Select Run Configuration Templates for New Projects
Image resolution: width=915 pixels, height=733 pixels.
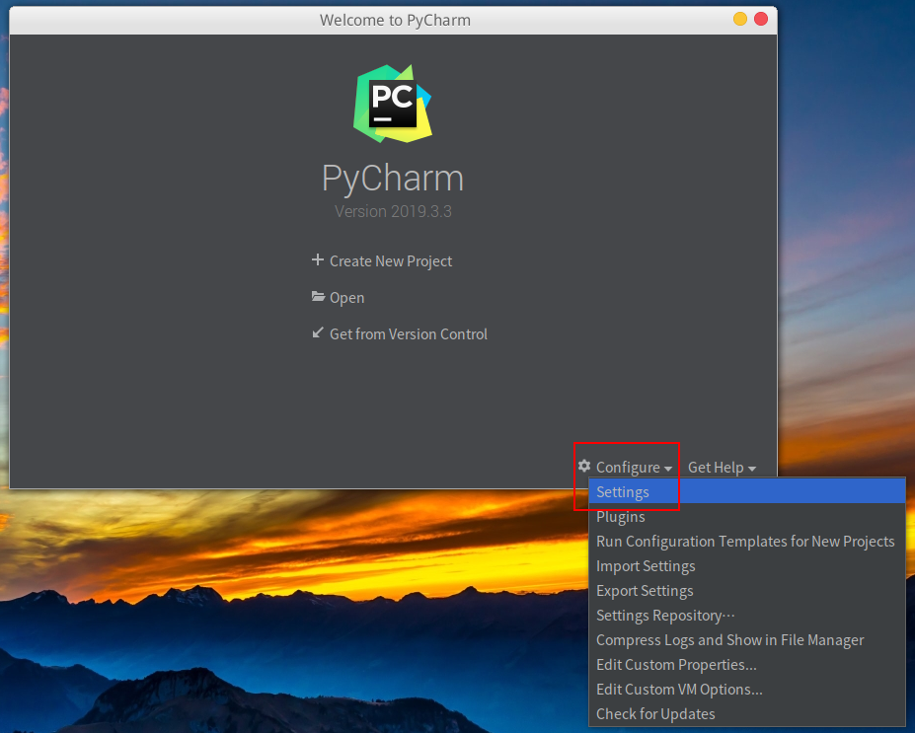point(747,542)
